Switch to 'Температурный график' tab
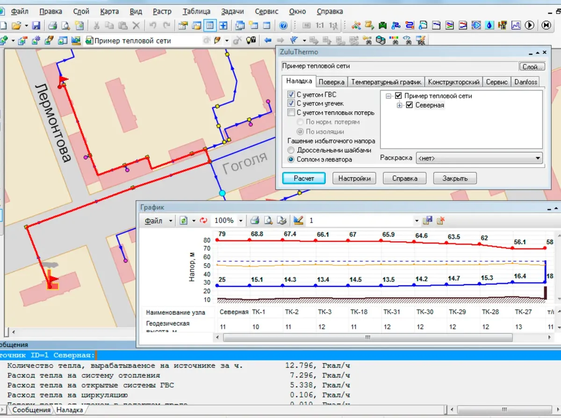Screen dimensions: 561x418 click(386, 82)
